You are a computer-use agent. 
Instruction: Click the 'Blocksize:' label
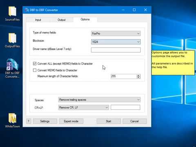[x=38, y=41]
